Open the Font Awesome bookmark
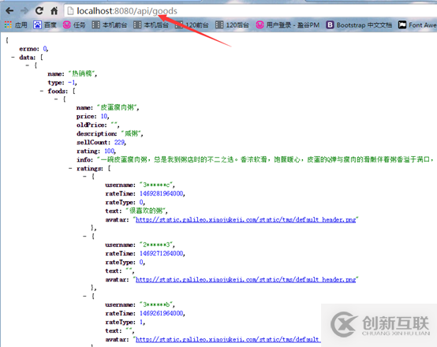This screenshot has width=437, height=347. pos(417,25)
